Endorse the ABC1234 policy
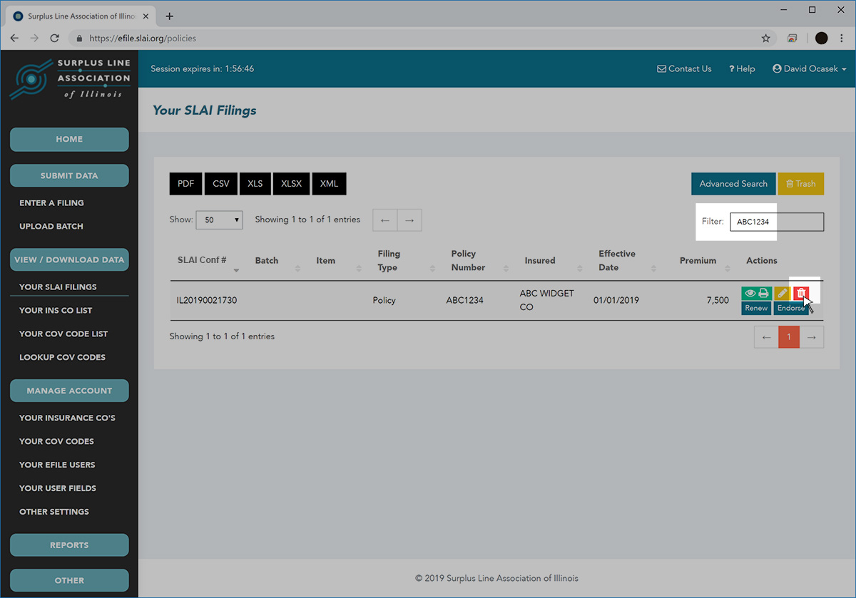 pos(790,308)
